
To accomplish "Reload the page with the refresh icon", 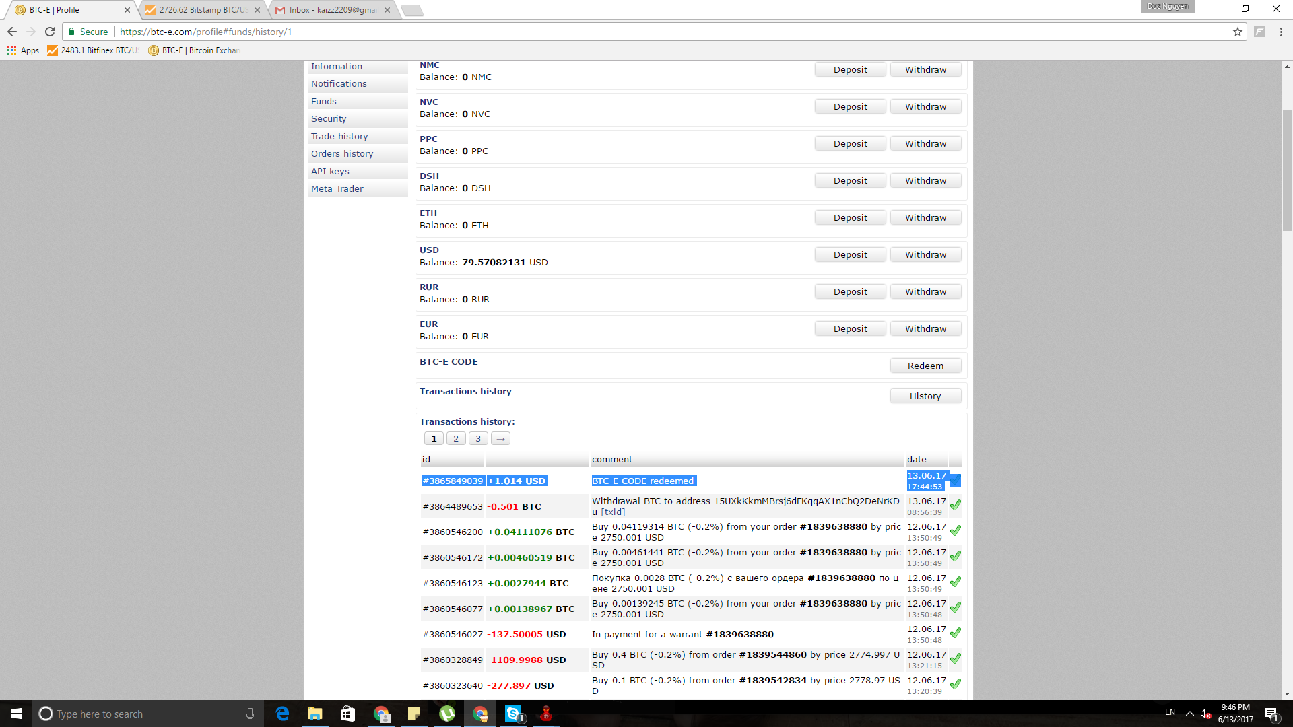I will (50, 32).
